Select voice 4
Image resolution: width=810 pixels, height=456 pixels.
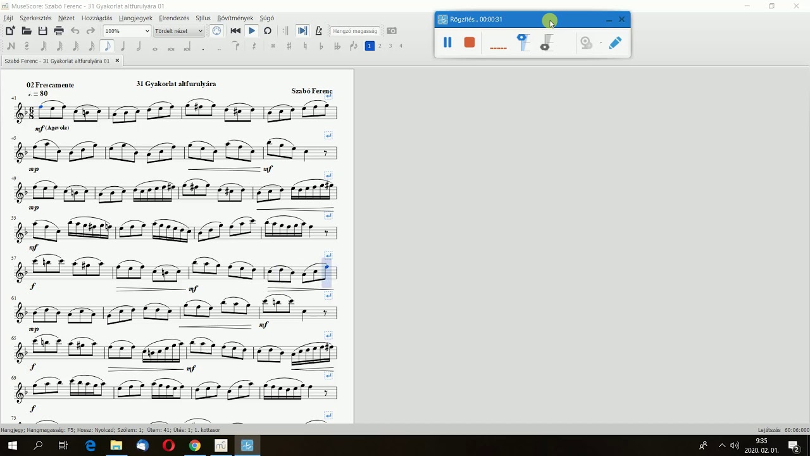401,46
